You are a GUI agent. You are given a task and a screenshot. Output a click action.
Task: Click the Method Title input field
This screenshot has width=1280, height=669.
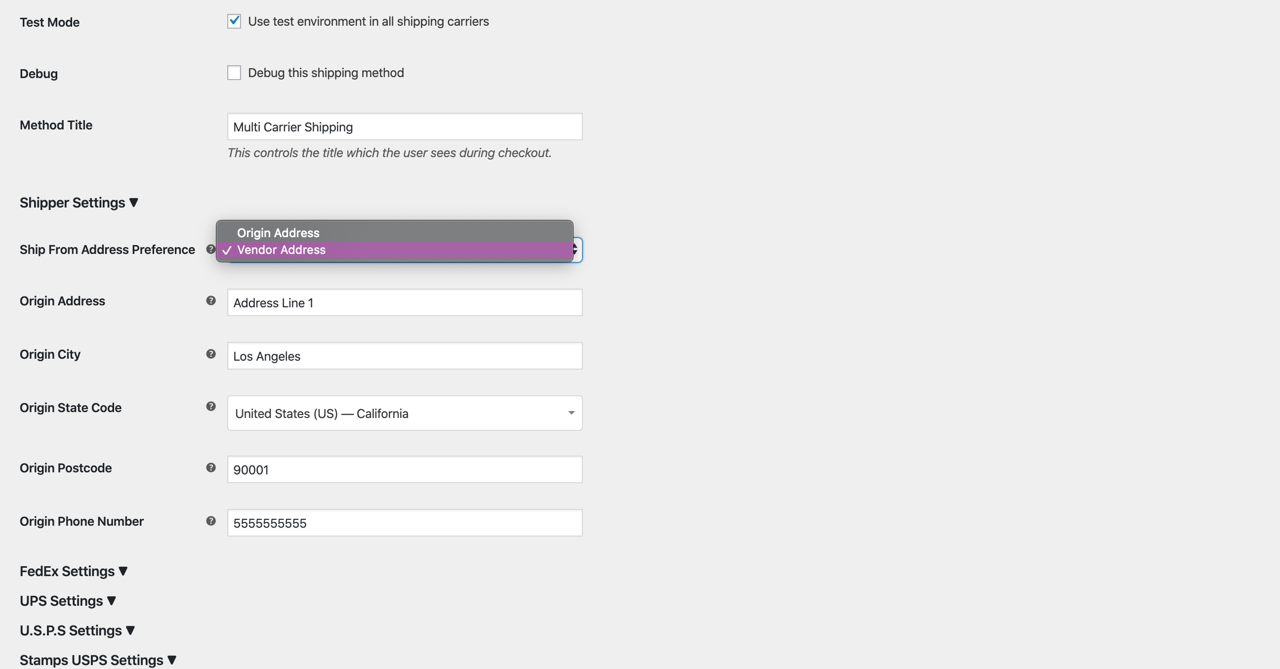click(405, 126)
